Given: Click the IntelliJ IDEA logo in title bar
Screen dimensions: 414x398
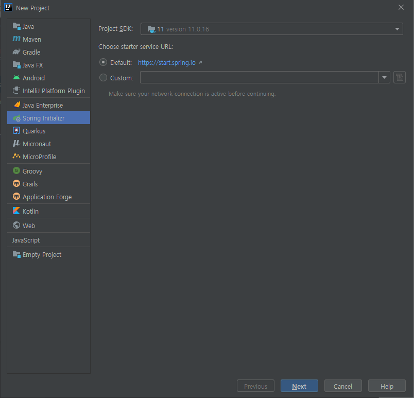Looking at the screenshot, I should pyautogui.click(x=8, y=7).
